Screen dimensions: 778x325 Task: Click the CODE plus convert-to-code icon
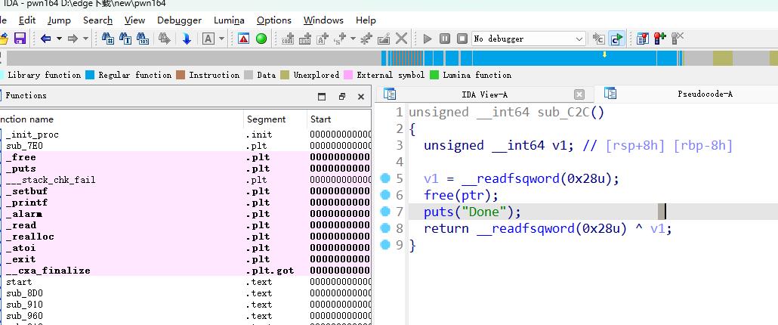(289, 39)
